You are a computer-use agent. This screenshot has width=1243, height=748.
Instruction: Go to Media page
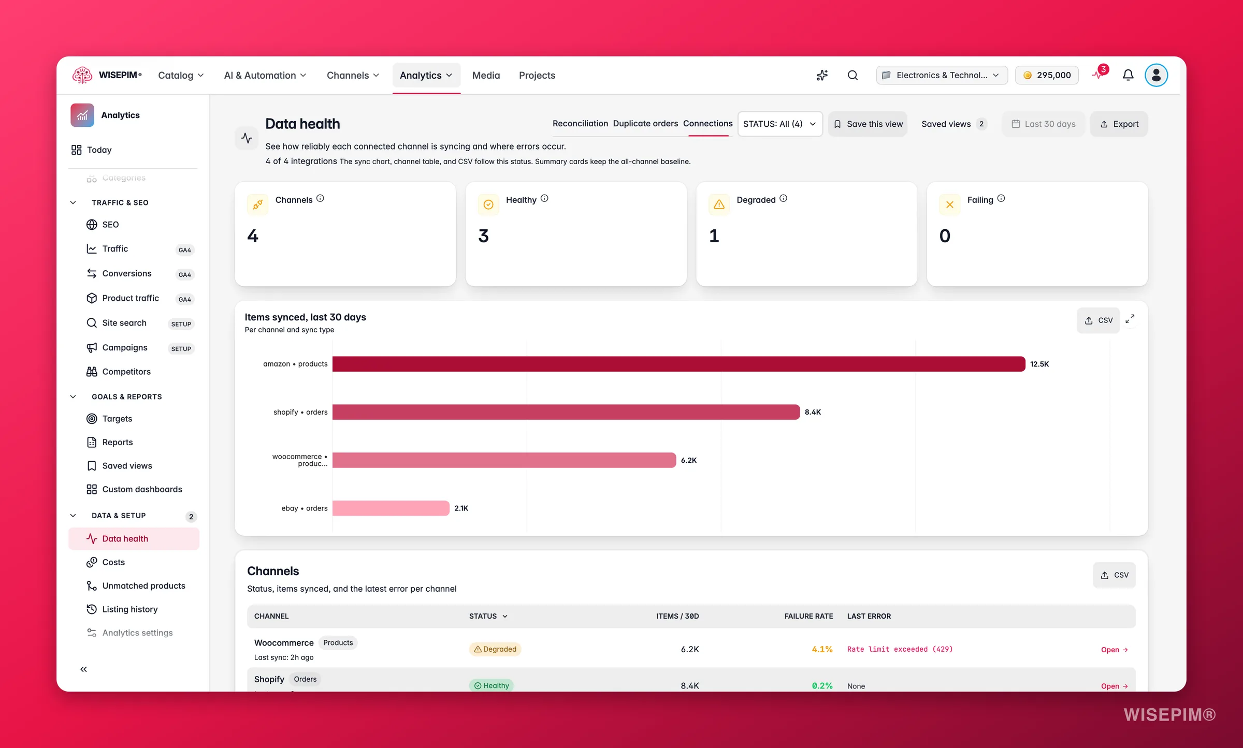pyautogui.click(x=486, y=76)
